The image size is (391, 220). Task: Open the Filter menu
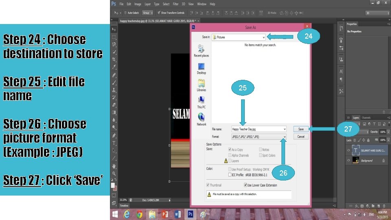coord(176,4)
